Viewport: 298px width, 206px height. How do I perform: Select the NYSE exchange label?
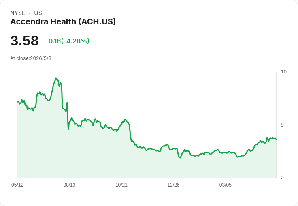coord(18,13)
